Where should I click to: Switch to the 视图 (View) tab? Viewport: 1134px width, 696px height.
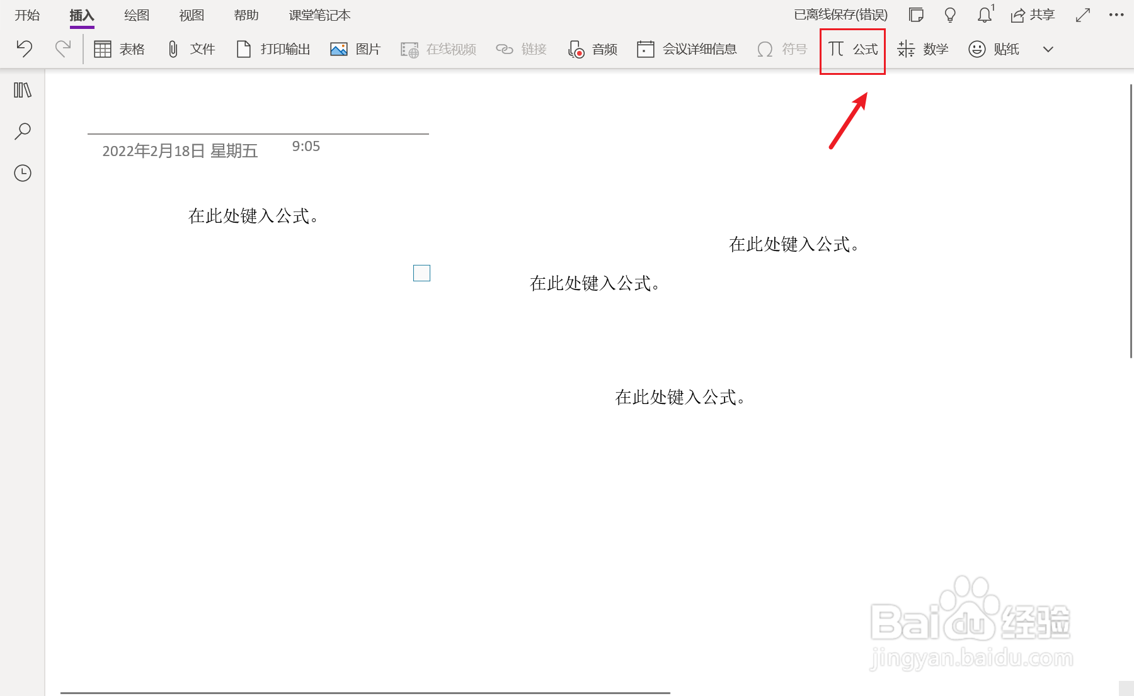click(192, 15)
